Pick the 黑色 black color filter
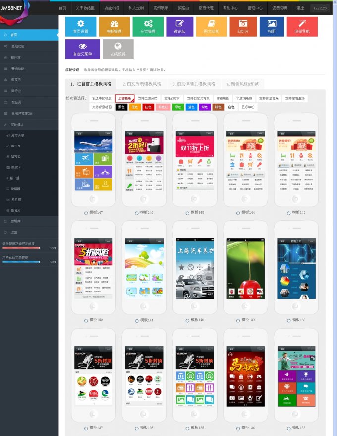 (121, 107)
